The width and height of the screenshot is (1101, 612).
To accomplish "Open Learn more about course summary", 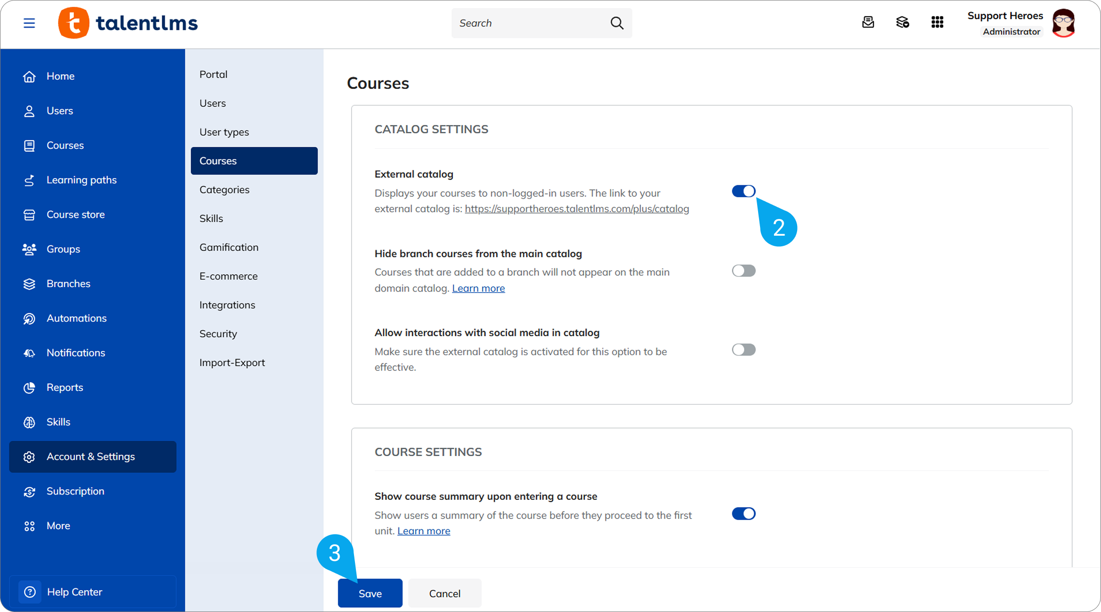I will click(424, 531).
